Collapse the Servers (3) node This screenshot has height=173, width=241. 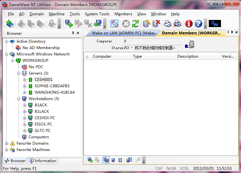18,73
